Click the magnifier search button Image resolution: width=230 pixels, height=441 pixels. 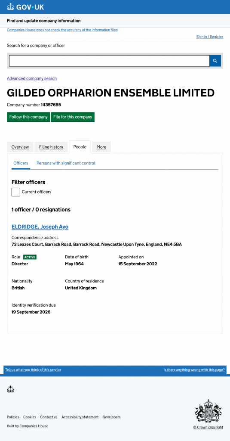click(215, 61)
